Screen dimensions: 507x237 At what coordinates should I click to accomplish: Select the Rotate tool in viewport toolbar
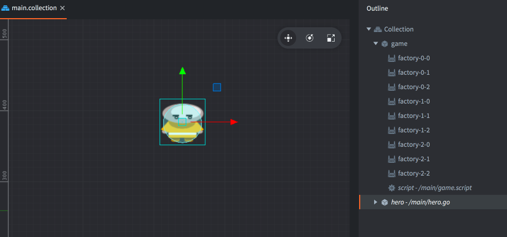[x=310, y=38]
